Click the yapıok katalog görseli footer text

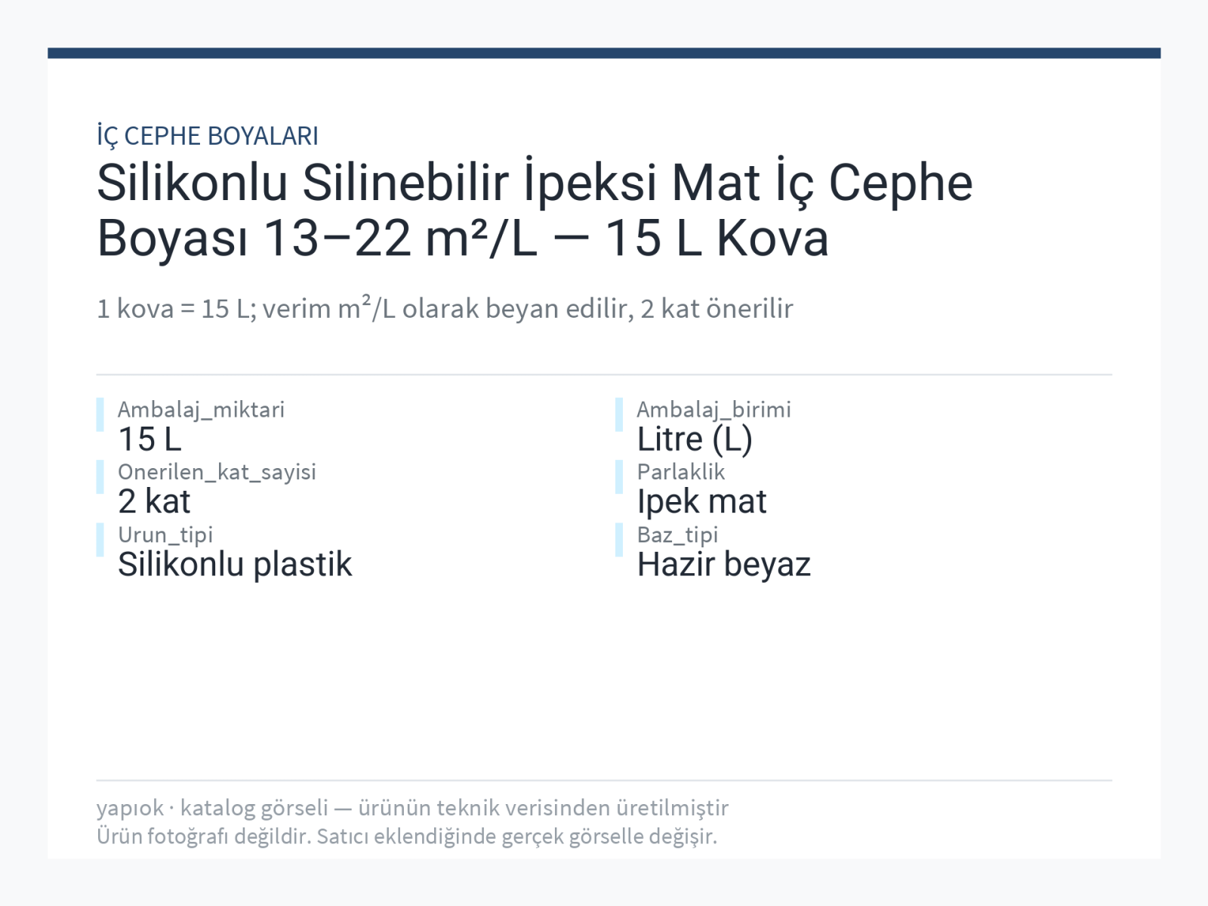tap(412, 808)
